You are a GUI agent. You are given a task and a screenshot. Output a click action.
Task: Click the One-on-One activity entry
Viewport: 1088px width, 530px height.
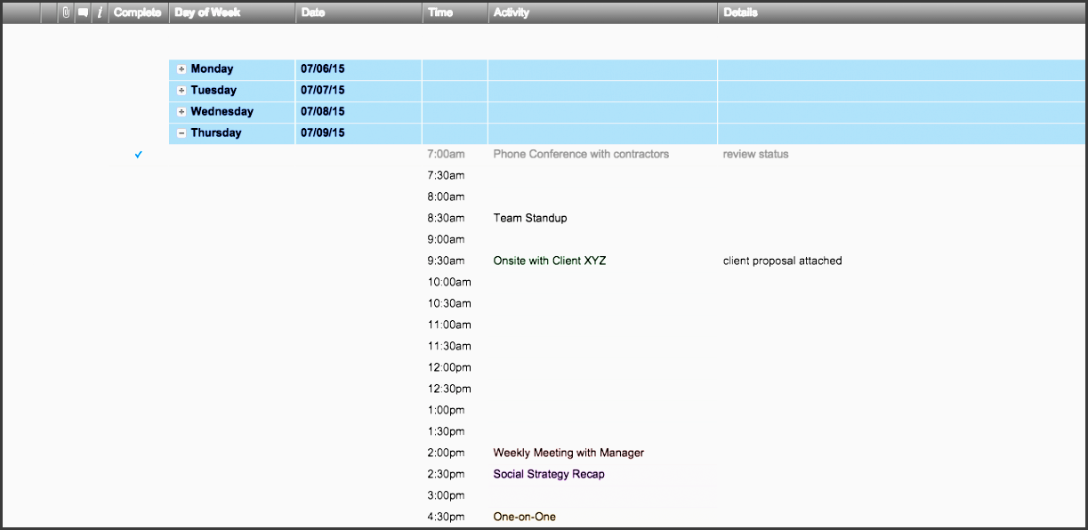coord(525,516)
